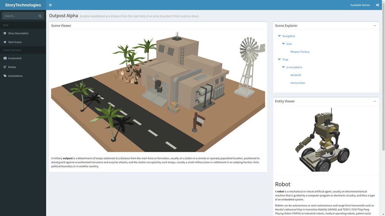Click inside the Search input field
This screenshot has height=216, width=385.
point(19,15)
